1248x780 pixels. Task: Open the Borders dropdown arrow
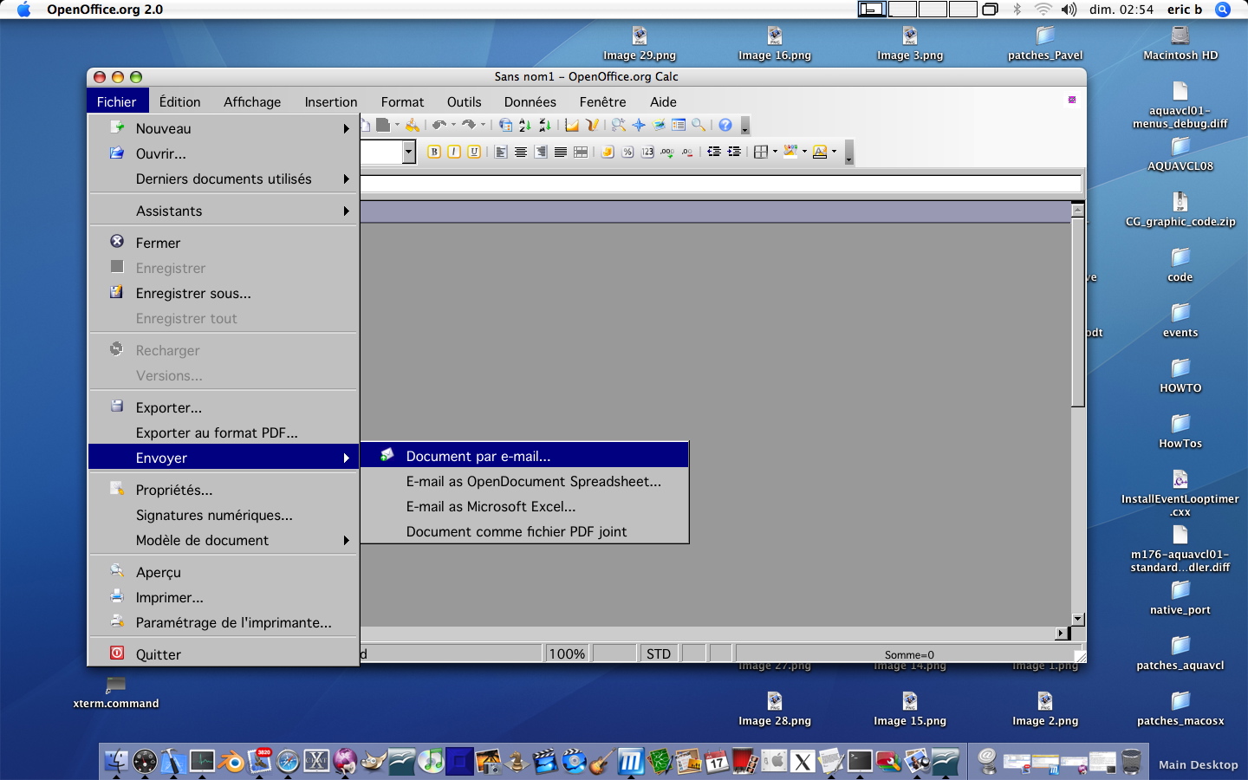pos(775,152)
